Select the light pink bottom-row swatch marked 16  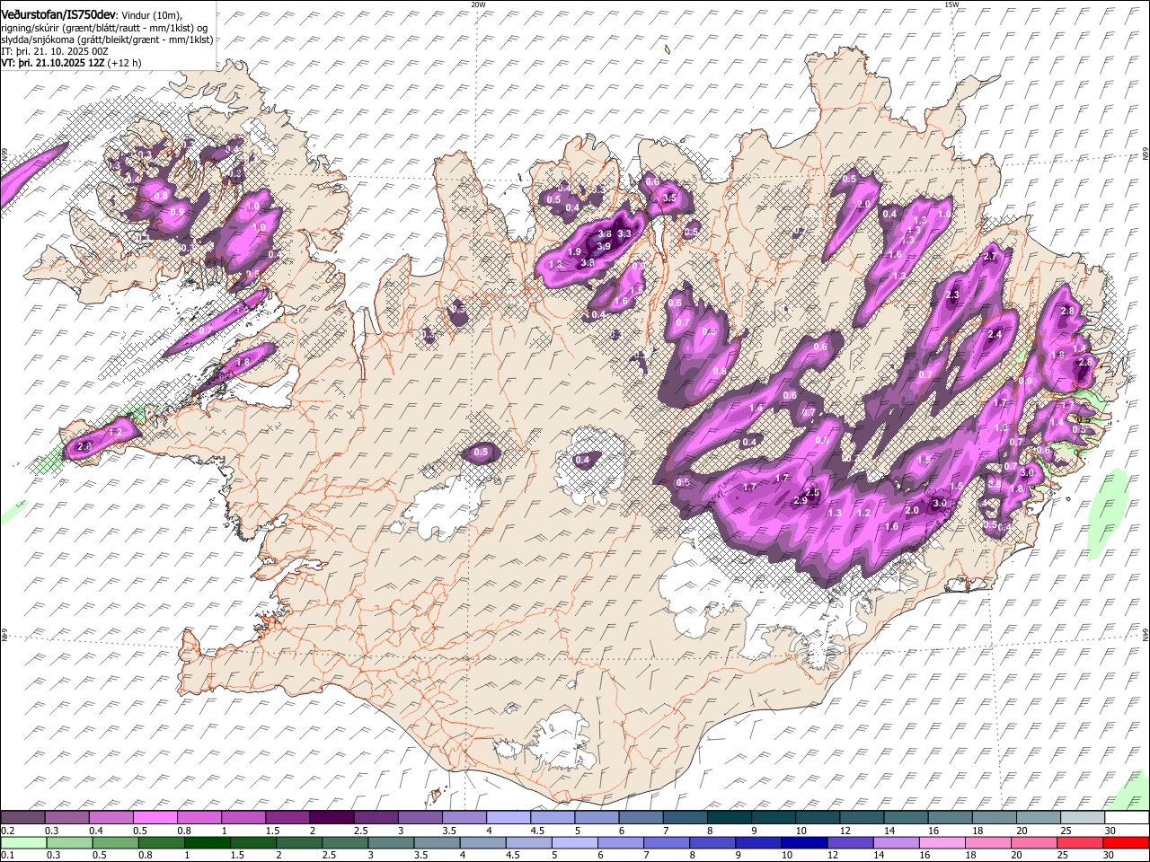pyautogui.click(x=941, y=842)
